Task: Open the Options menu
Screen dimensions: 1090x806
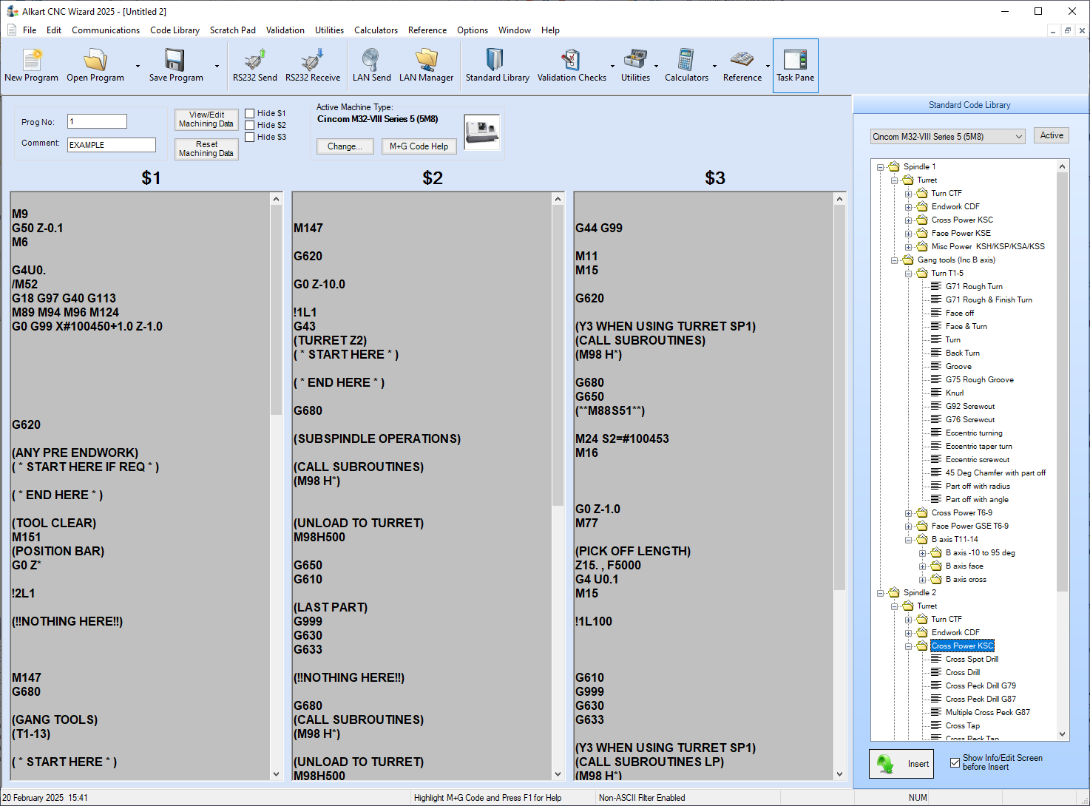Action: pos(473,30)
